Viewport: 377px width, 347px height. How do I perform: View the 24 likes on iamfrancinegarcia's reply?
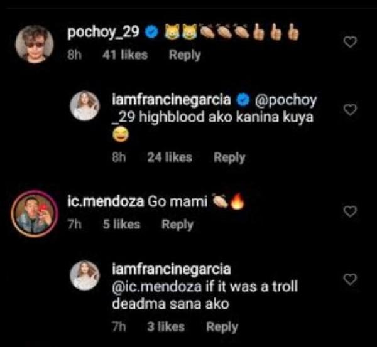(170, 157)
